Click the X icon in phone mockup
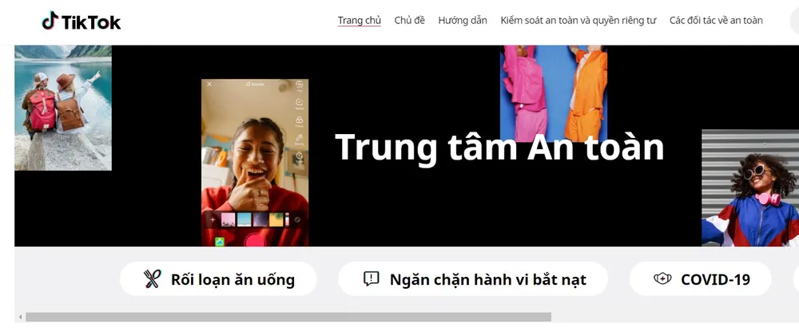Image resolution: width=799 pixels, height=335 pixels. point(209,84)
